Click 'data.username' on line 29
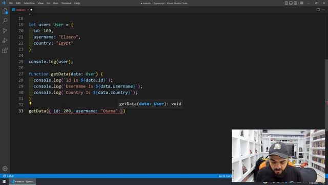Image resolution: width=328 pixels, height=185 pixels. 116,86
